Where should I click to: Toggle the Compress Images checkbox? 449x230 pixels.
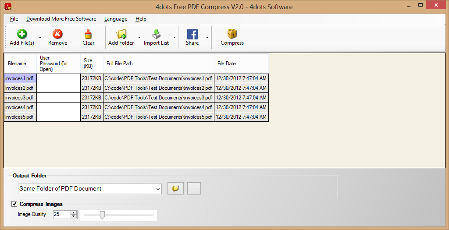[x=14, y=204]
